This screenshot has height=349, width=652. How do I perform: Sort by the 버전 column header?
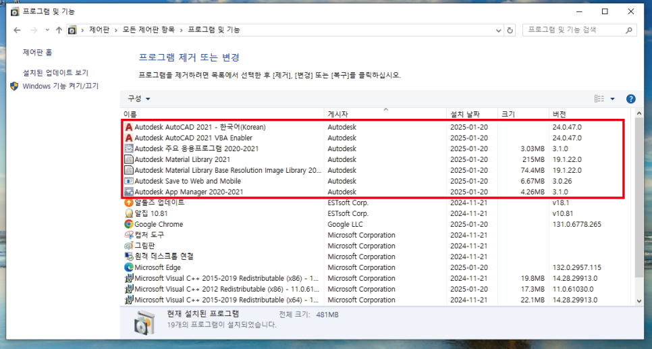click(591, 114)
